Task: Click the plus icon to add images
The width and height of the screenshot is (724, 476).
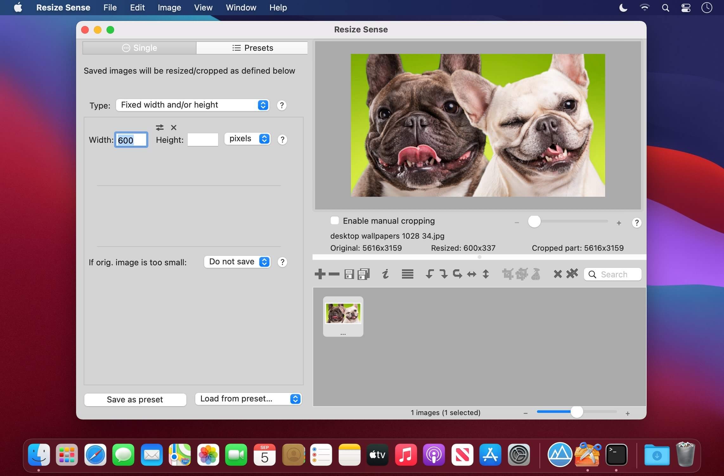Action: (320, 274)
